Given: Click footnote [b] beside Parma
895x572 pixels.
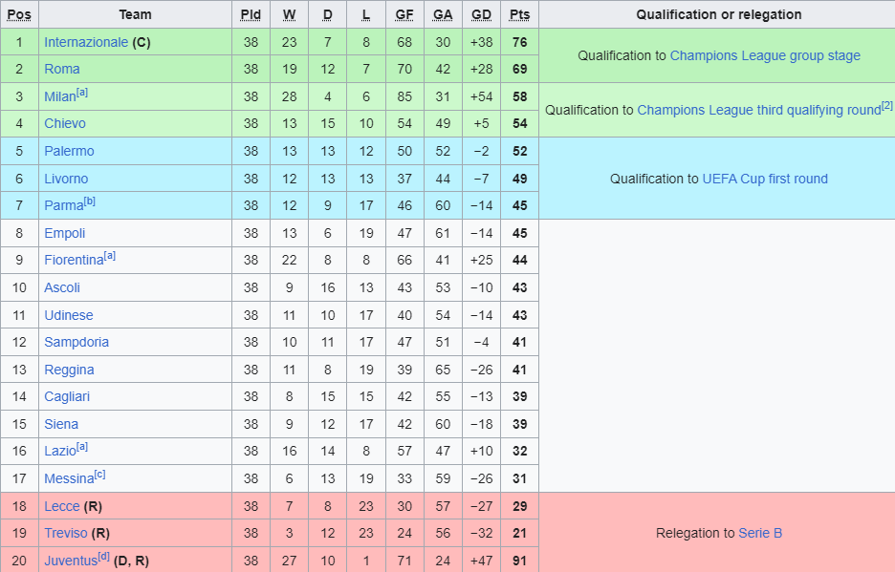Looking at the screenshot, I should (x=90, y=201).
